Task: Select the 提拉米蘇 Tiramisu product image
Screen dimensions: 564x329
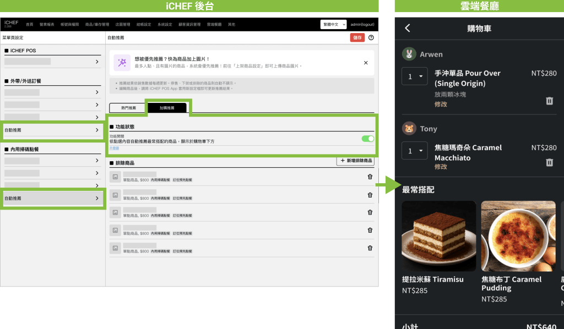Action: pyautogui.click(x=438, y=235)
